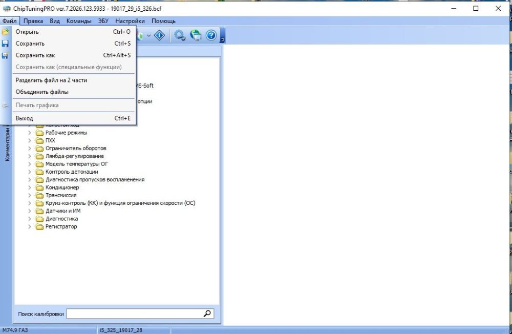This screenshot has width=512, height=334.
Task: Select the last Диагностика row above Регистратор
Action: coord(62,219)
